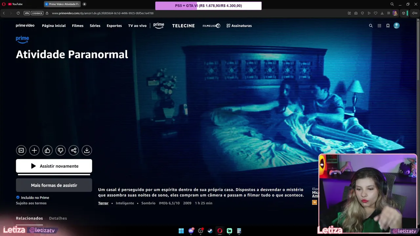Image resolution: width=420 pixels, height=236 pixels.
Task: Dislike the movie with thumbs down
Action: click(60, 150)
